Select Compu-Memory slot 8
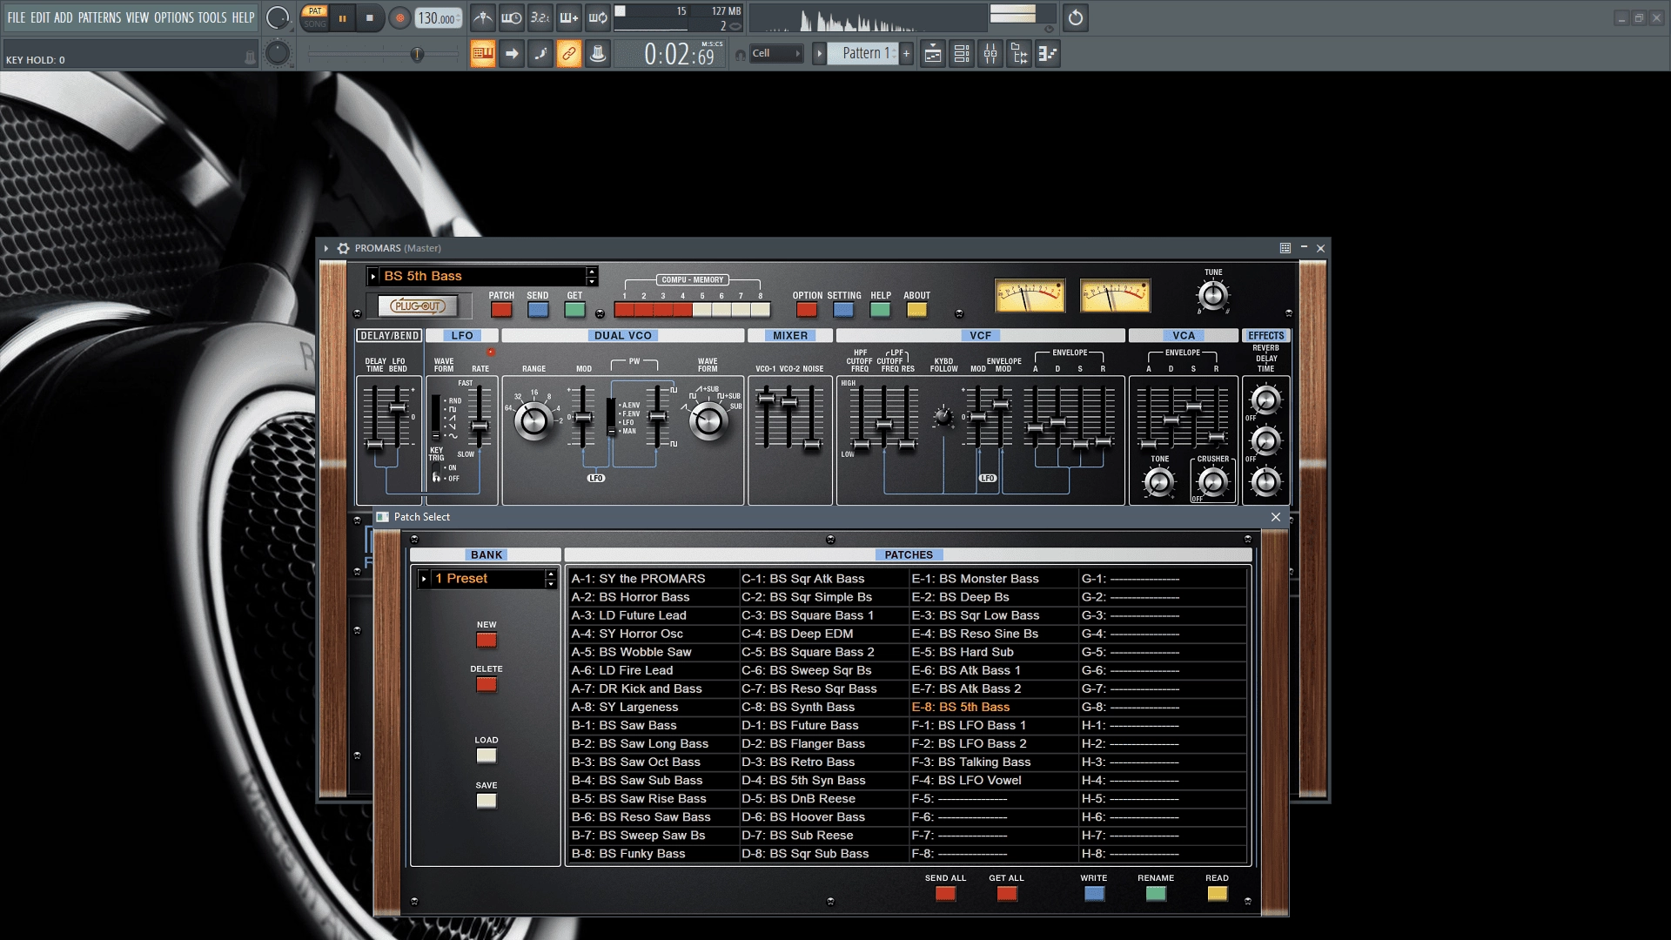This screenshot has height=940, width=1671. click(761, 309)
